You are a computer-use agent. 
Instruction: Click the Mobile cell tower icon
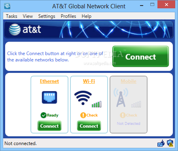coord(121,97)
